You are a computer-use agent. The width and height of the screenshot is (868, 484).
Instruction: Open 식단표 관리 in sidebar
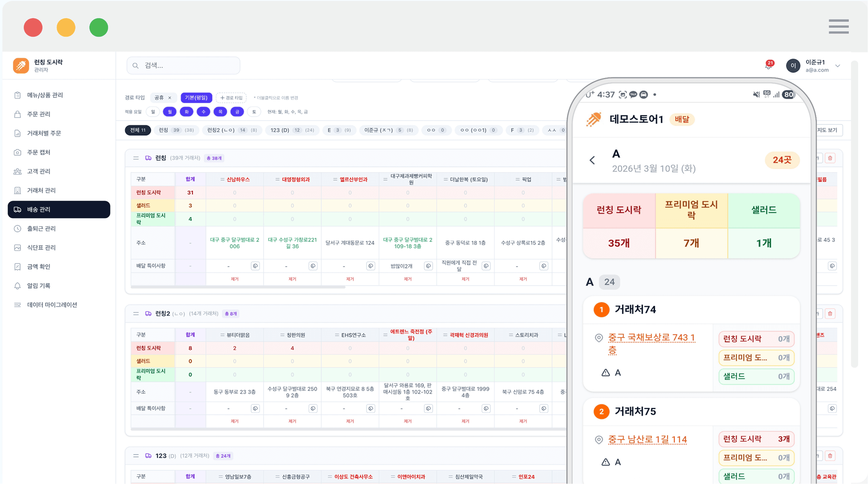coord(59,248)
